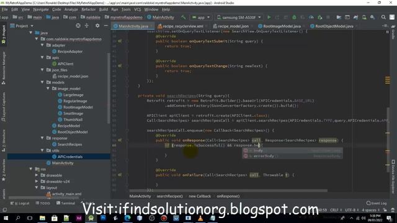Open the VCS menu
This screenshot has width=397, height=223.
[138, 9]
